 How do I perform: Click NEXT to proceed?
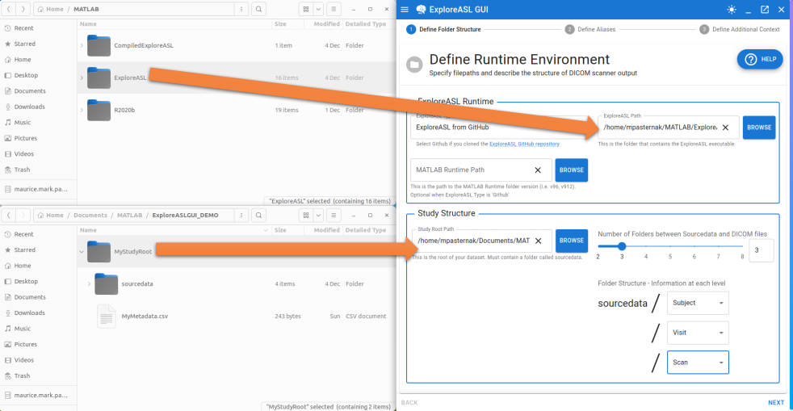point(776,403)
